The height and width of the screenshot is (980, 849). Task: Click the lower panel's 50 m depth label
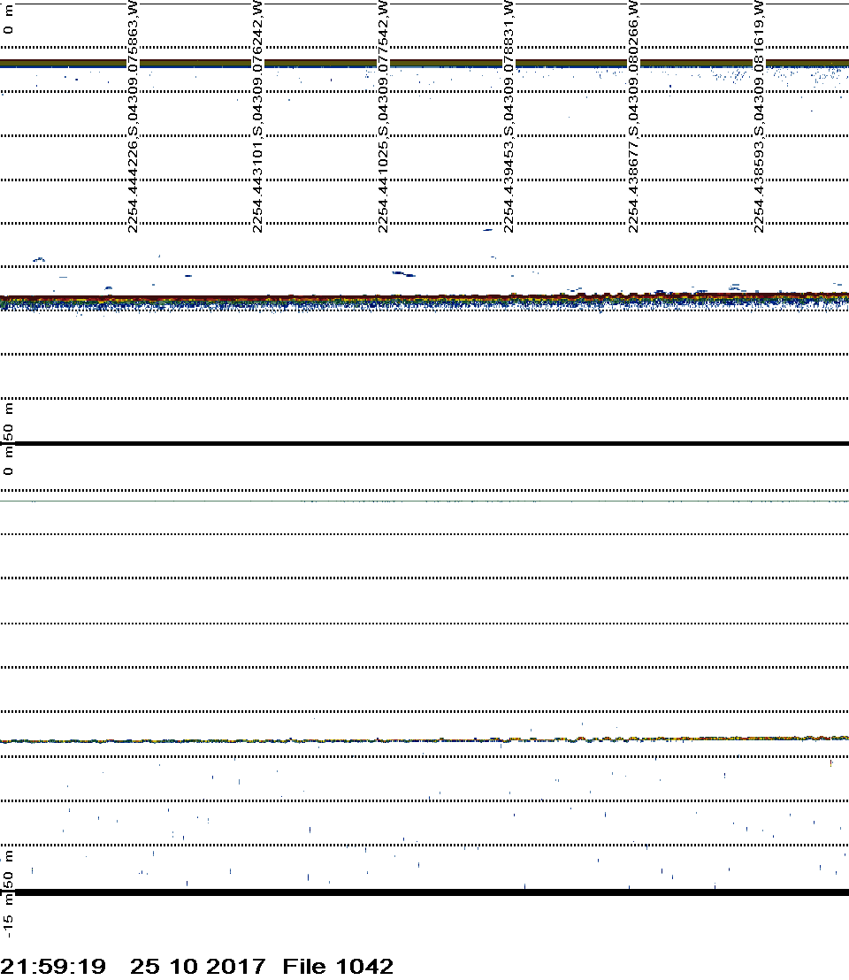[x=9, y=869]
